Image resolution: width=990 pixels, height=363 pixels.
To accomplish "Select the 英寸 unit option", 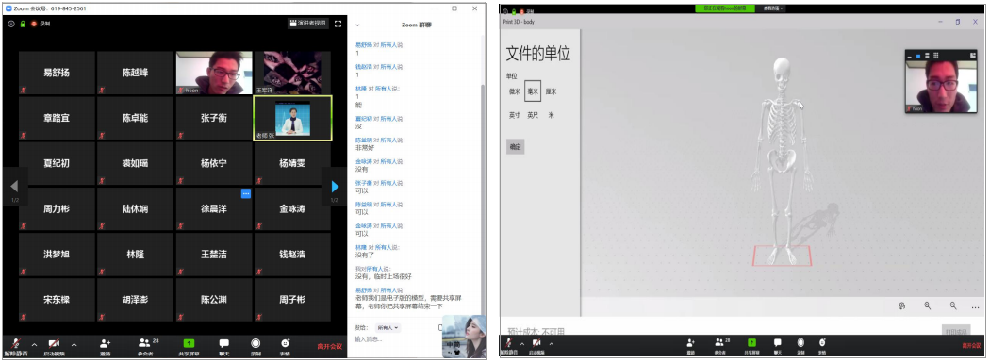I will pos(515,116).
